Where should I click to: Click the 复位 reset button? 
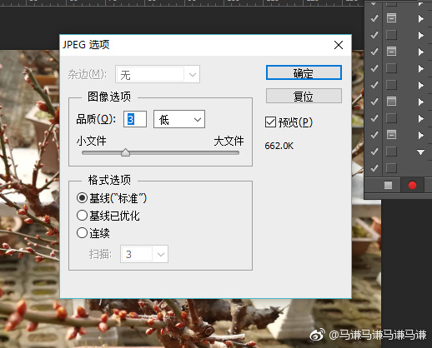[304, 96]
